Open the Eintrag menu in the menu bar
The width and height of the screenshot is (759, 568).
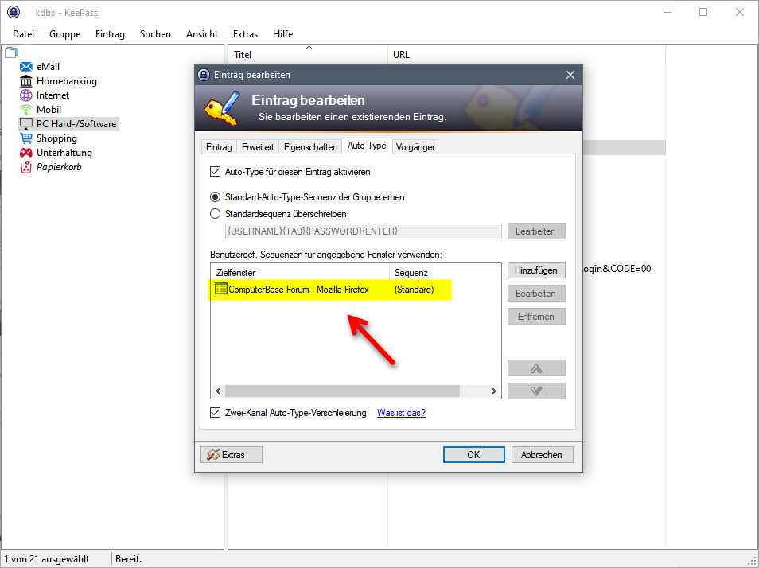(x=110, y=34)
